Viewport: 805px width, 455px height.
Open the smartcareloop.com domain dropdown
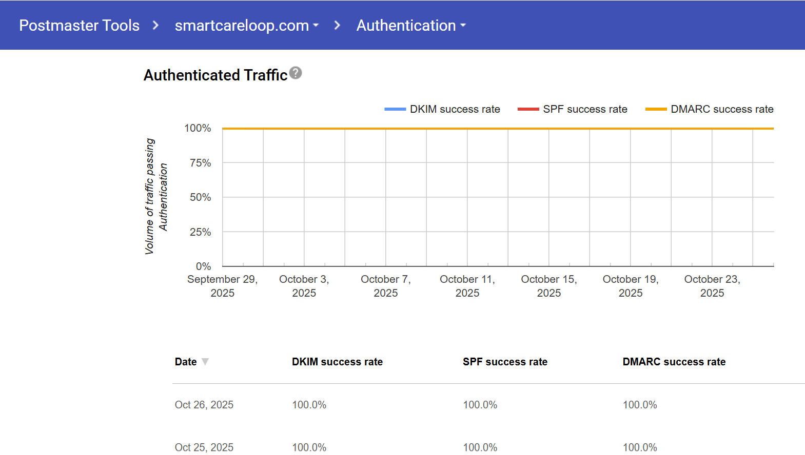pos(246,25)
